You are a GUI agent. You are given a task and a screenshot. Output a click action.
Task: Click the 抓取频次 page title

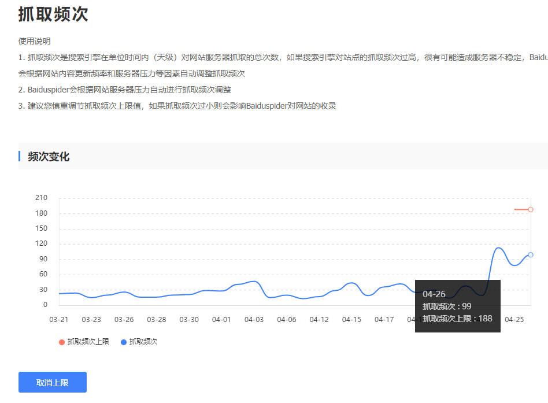click(x=53, y=14)
